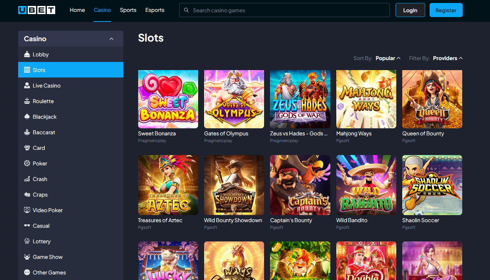
Task: Click the Slots machine icon
Action: click(x=27, y=70)
